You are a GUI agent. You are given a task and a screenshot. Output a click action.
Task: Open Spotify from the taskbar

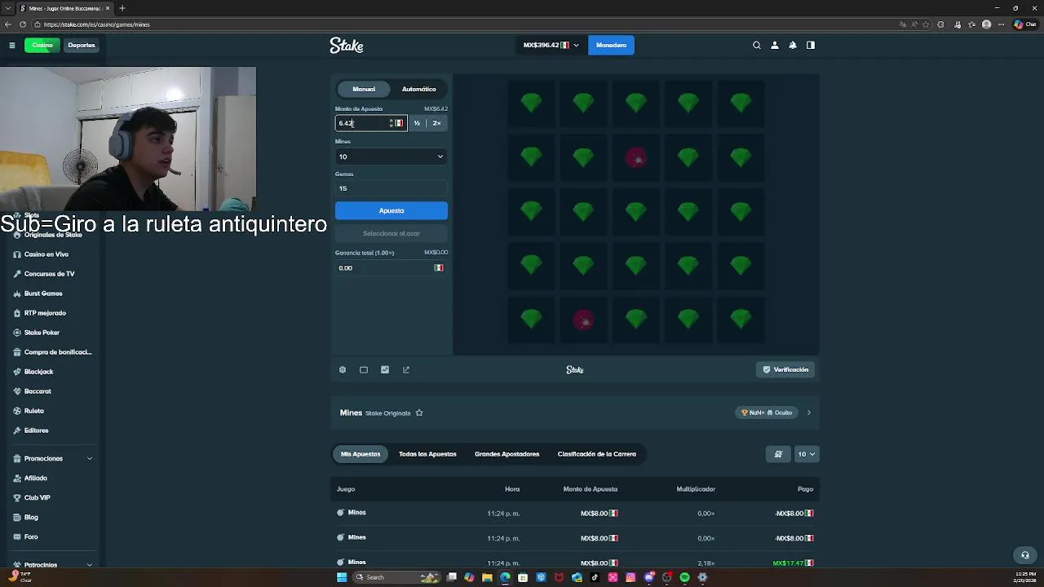(x=684, y=577)
